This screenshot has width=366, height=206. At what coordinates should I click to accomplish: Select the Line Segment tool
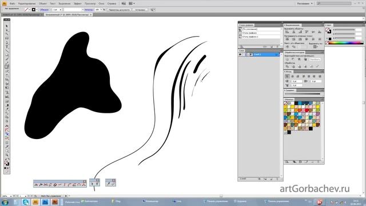7,51
